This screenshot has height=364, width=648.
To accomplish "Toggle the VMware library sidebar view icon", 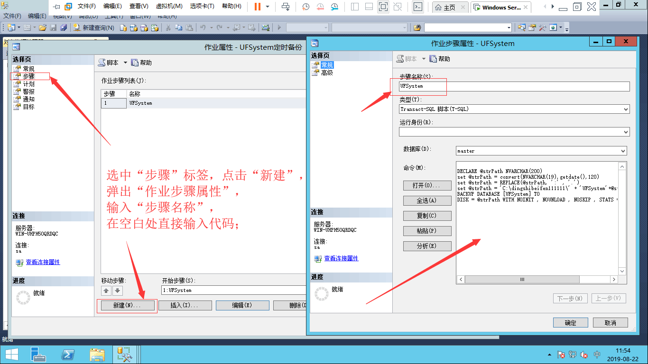I will pos(354,7).
